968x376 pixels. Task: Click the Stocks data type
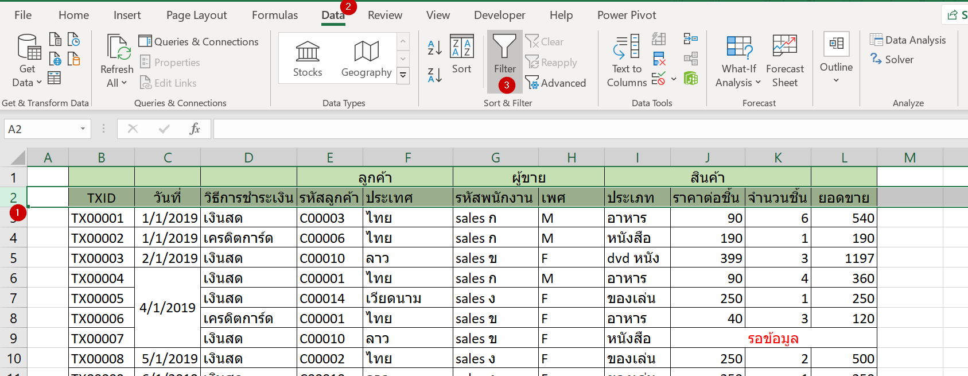pyautogui.click(x=308, y=59)
